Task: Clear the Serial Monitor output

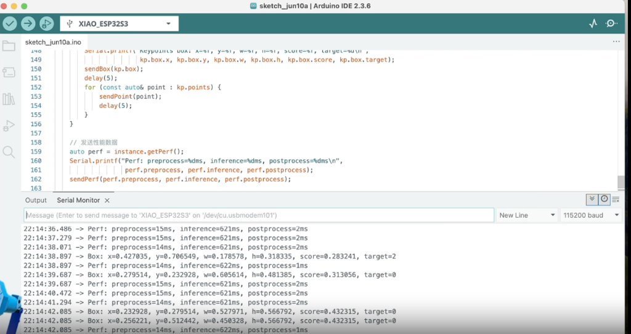Action: pos(616,199)
